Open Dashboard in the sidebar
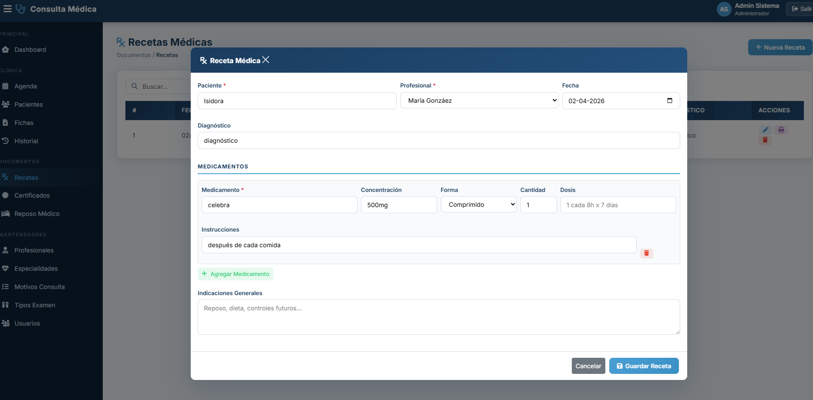The height and width of the screenshot is (400, 813). coord(51,50)
